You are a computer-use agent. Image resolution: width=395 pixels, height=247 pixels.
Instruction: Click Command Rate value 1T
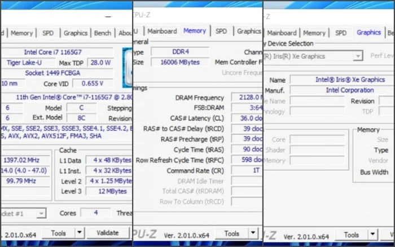pos(247,170)
